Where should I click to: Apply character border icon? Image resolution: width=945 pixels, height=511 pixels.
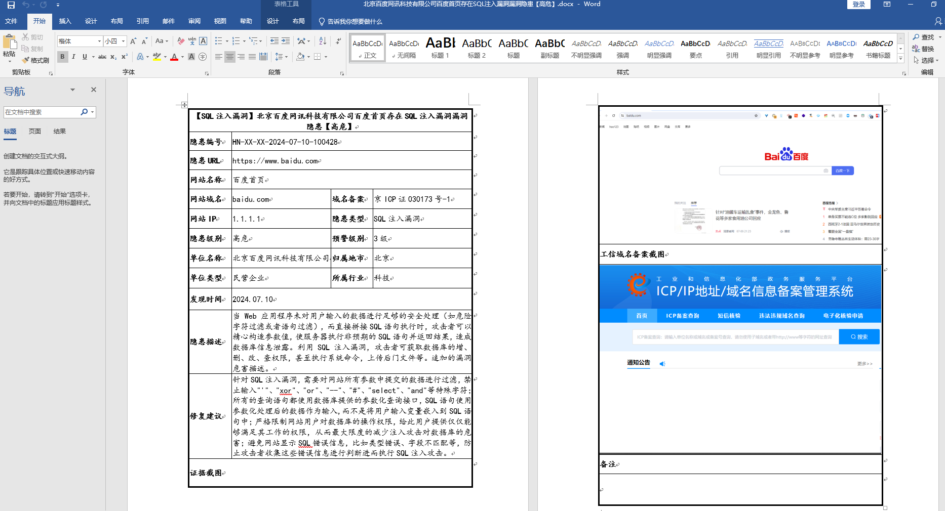tap(203, 41)
